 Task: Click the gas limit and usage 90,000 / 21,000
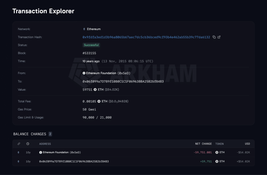point(97,117)
